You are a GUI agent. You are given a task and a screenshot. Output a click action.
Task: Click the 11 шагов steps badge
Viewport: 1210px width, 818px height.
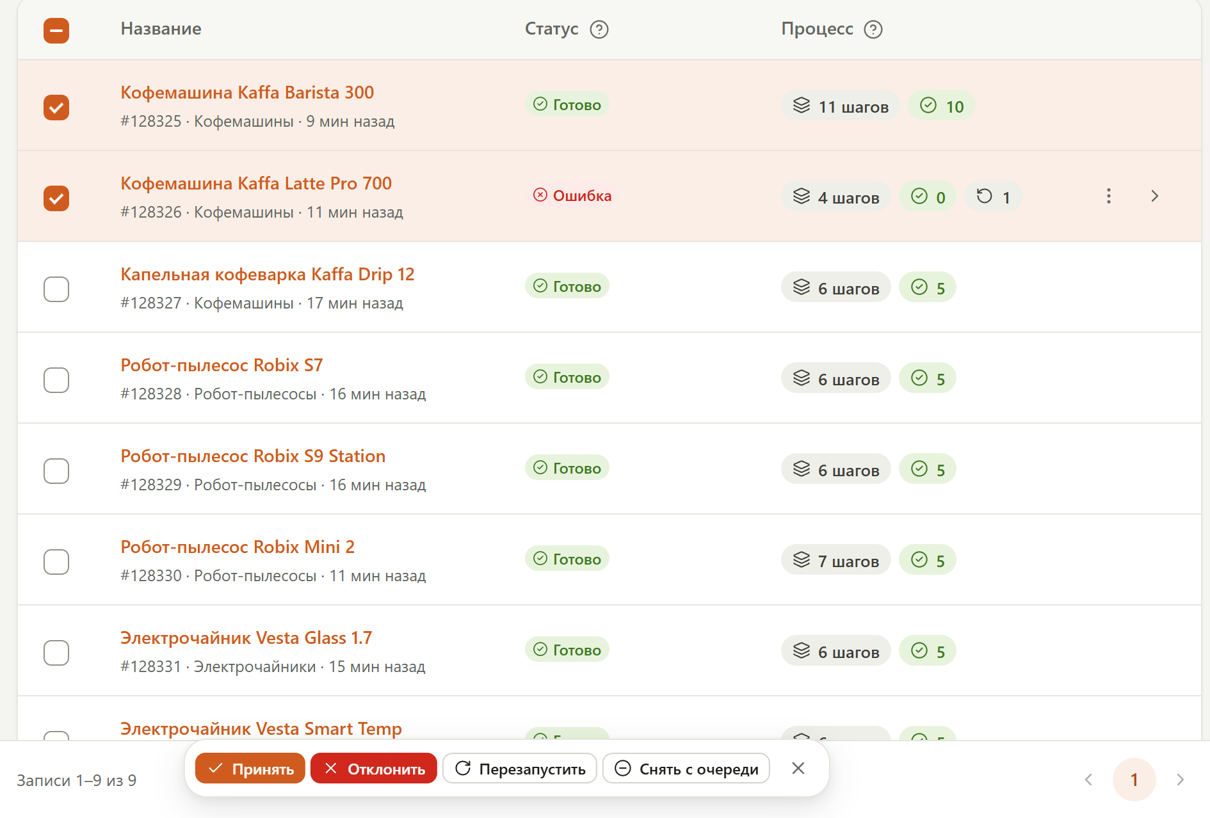[x=841, y=106]
